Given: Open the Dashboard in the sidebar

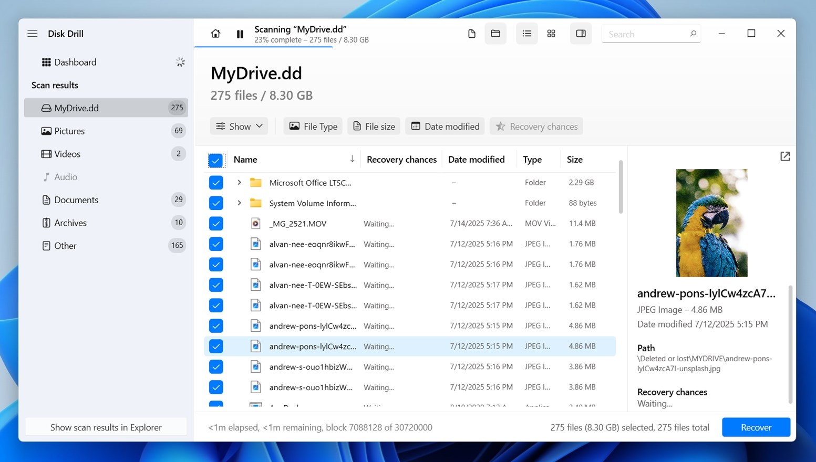Looking at the screenshot, I should (106, 62).
